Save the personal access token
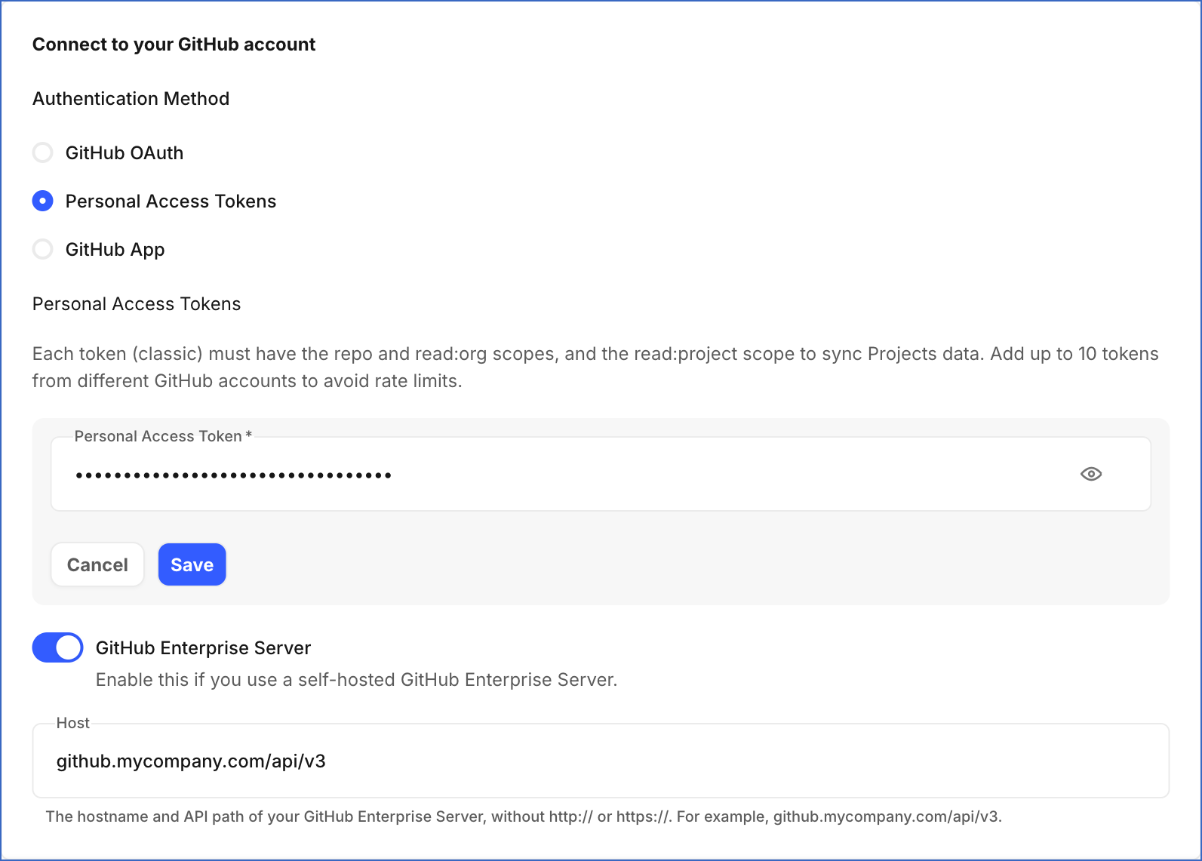The height and width of the screenshot is (861, 1202). tap(192, 564)
